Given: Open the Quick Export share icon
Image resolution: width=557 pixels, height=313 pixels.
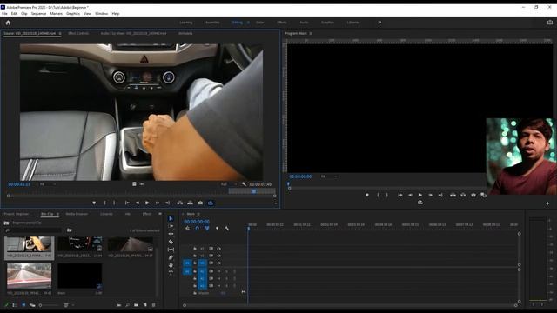Looking at the screenshot, I should click(x=550, y=23).
